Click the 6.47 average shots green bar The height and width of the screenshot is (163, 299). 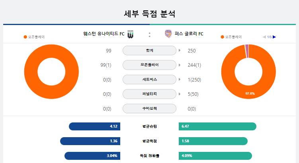pos(217,126)
